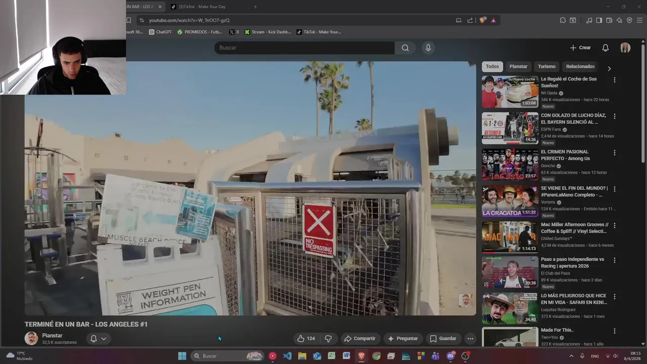This screenshot has height=364, width=647.
Task: Open 'Le Regalé el Coche de Sus Sueños' thumbnail
Action: pyautogui.click(x=510, y=92)
